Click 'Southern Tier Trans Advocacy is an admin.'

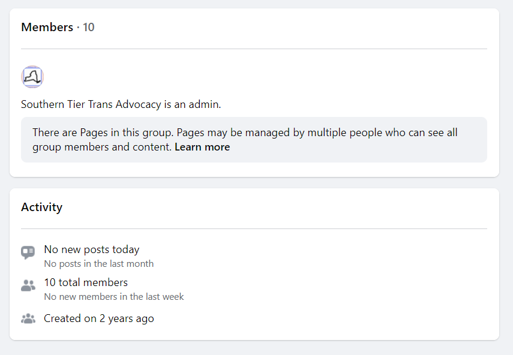coord(121,104)
